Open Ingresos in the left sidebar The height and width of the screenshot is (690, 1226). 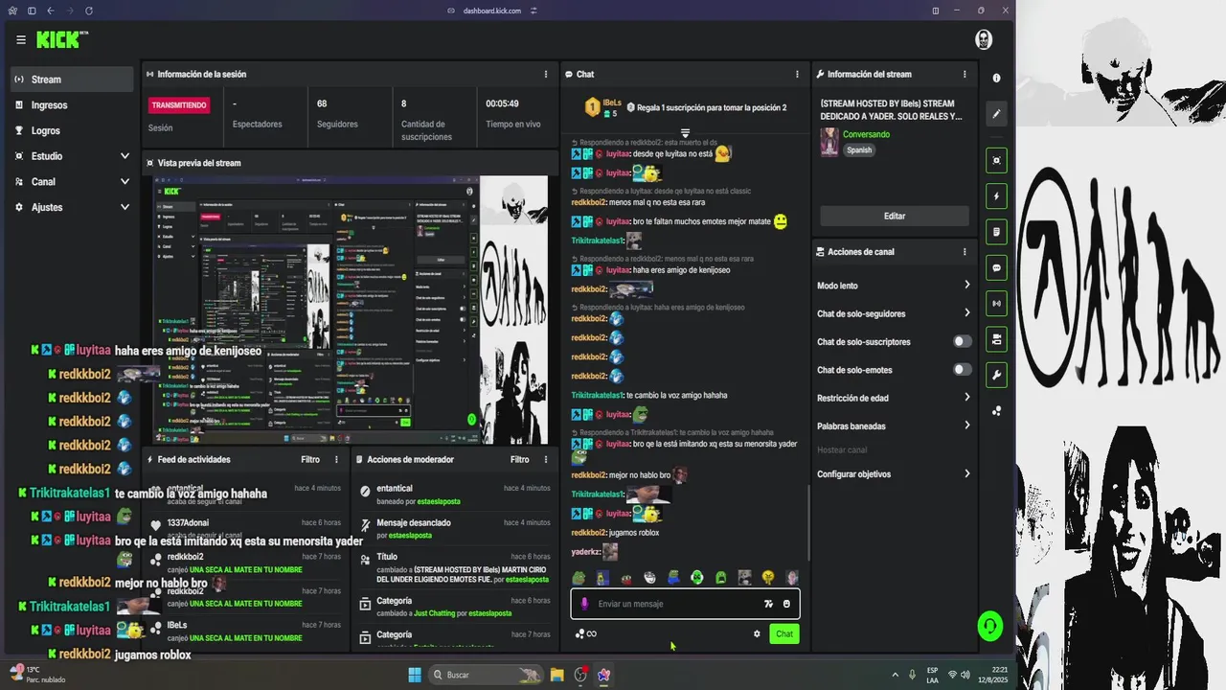pyautogui.click(x=73, y=105)
